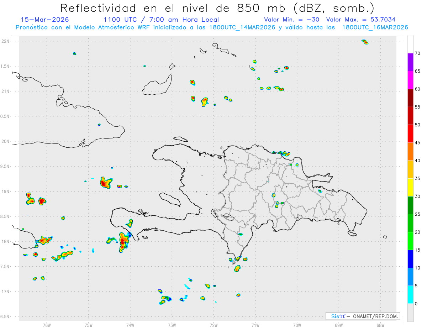
Task: Click the cyan 0–5 dBZ colorbar segment
Action: point(410,295)
